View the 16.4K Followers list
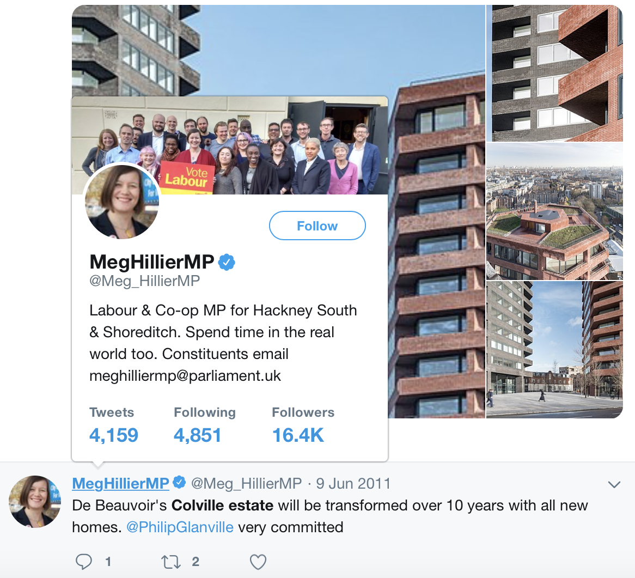 (303, 425)
